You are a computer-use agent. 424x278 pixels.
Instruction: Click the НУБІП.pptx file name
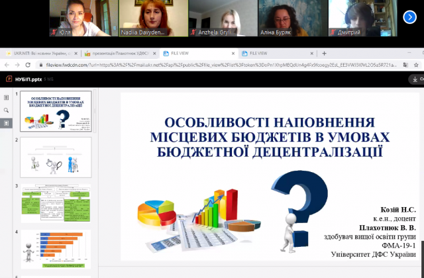pos(28,79)
